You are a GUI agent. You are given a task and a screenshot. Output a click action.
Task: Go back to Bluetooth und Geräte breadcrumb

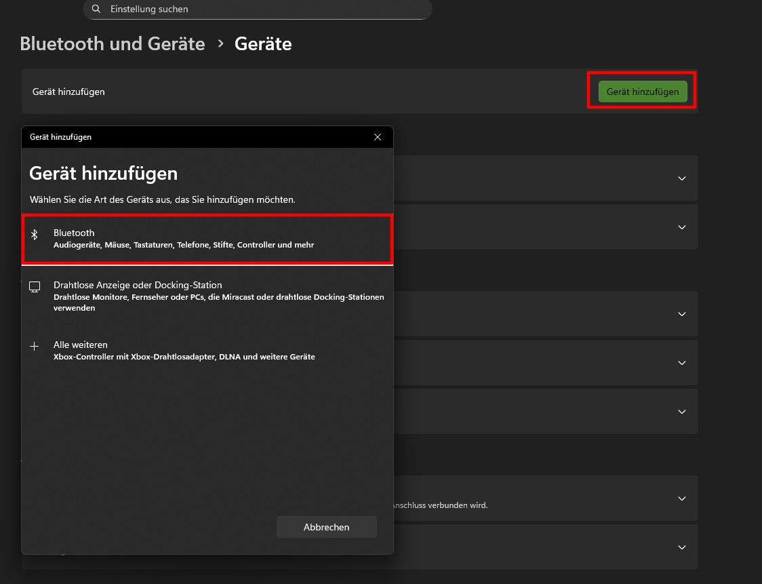[x=113, y=44]
